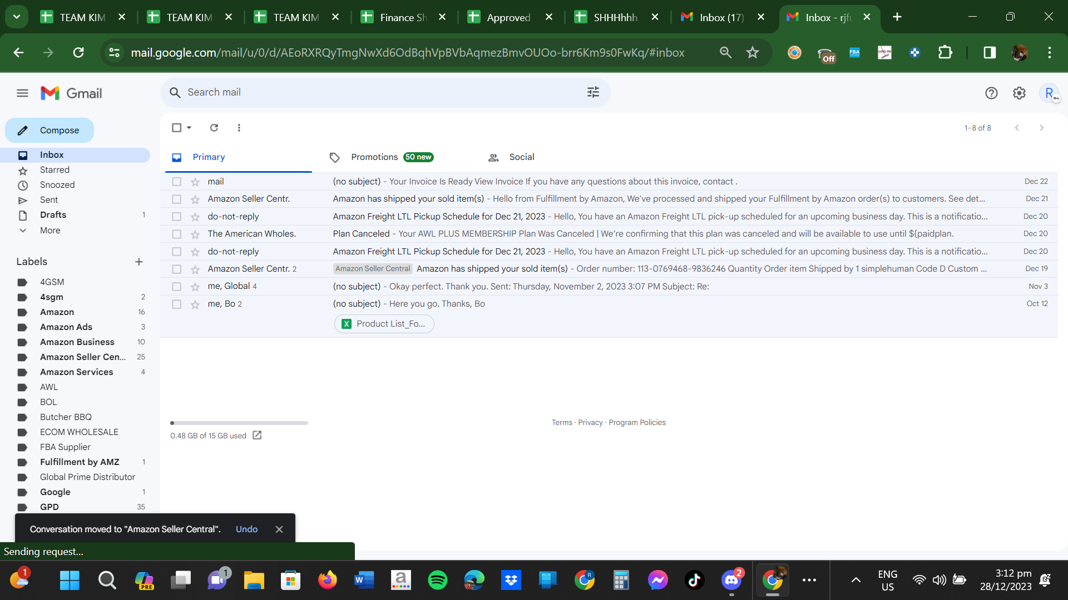Show search options filter icon

coord(593,92)
